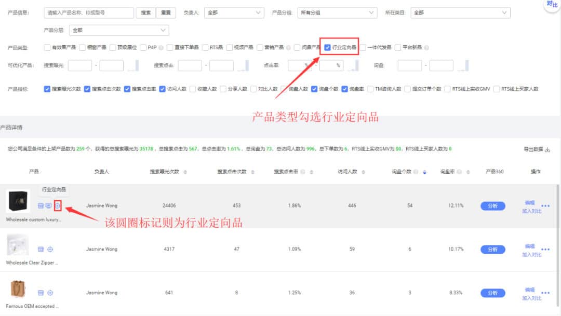This screenshot has width=561, height=316.
Task: Focus the 产品信息 product name input field
Action: coord(89,12)
